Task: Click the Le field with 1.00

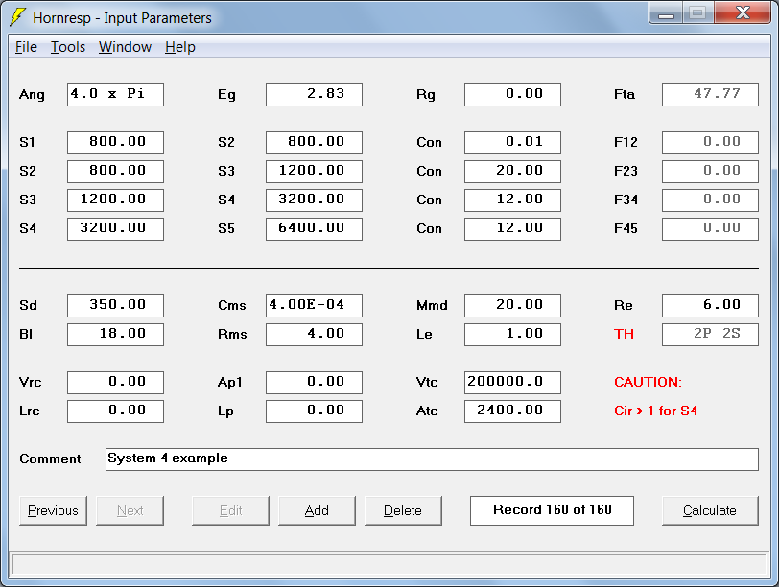Action: 512,334
